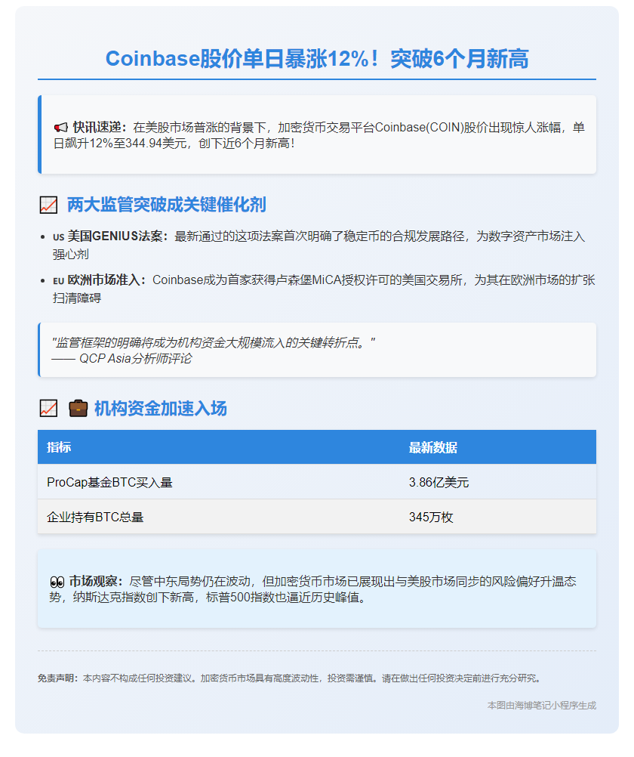The width and height of the screenshot is (634, 757).
Task: Click the eyes icon beside 市场观察
Action: tap(57, 582)
